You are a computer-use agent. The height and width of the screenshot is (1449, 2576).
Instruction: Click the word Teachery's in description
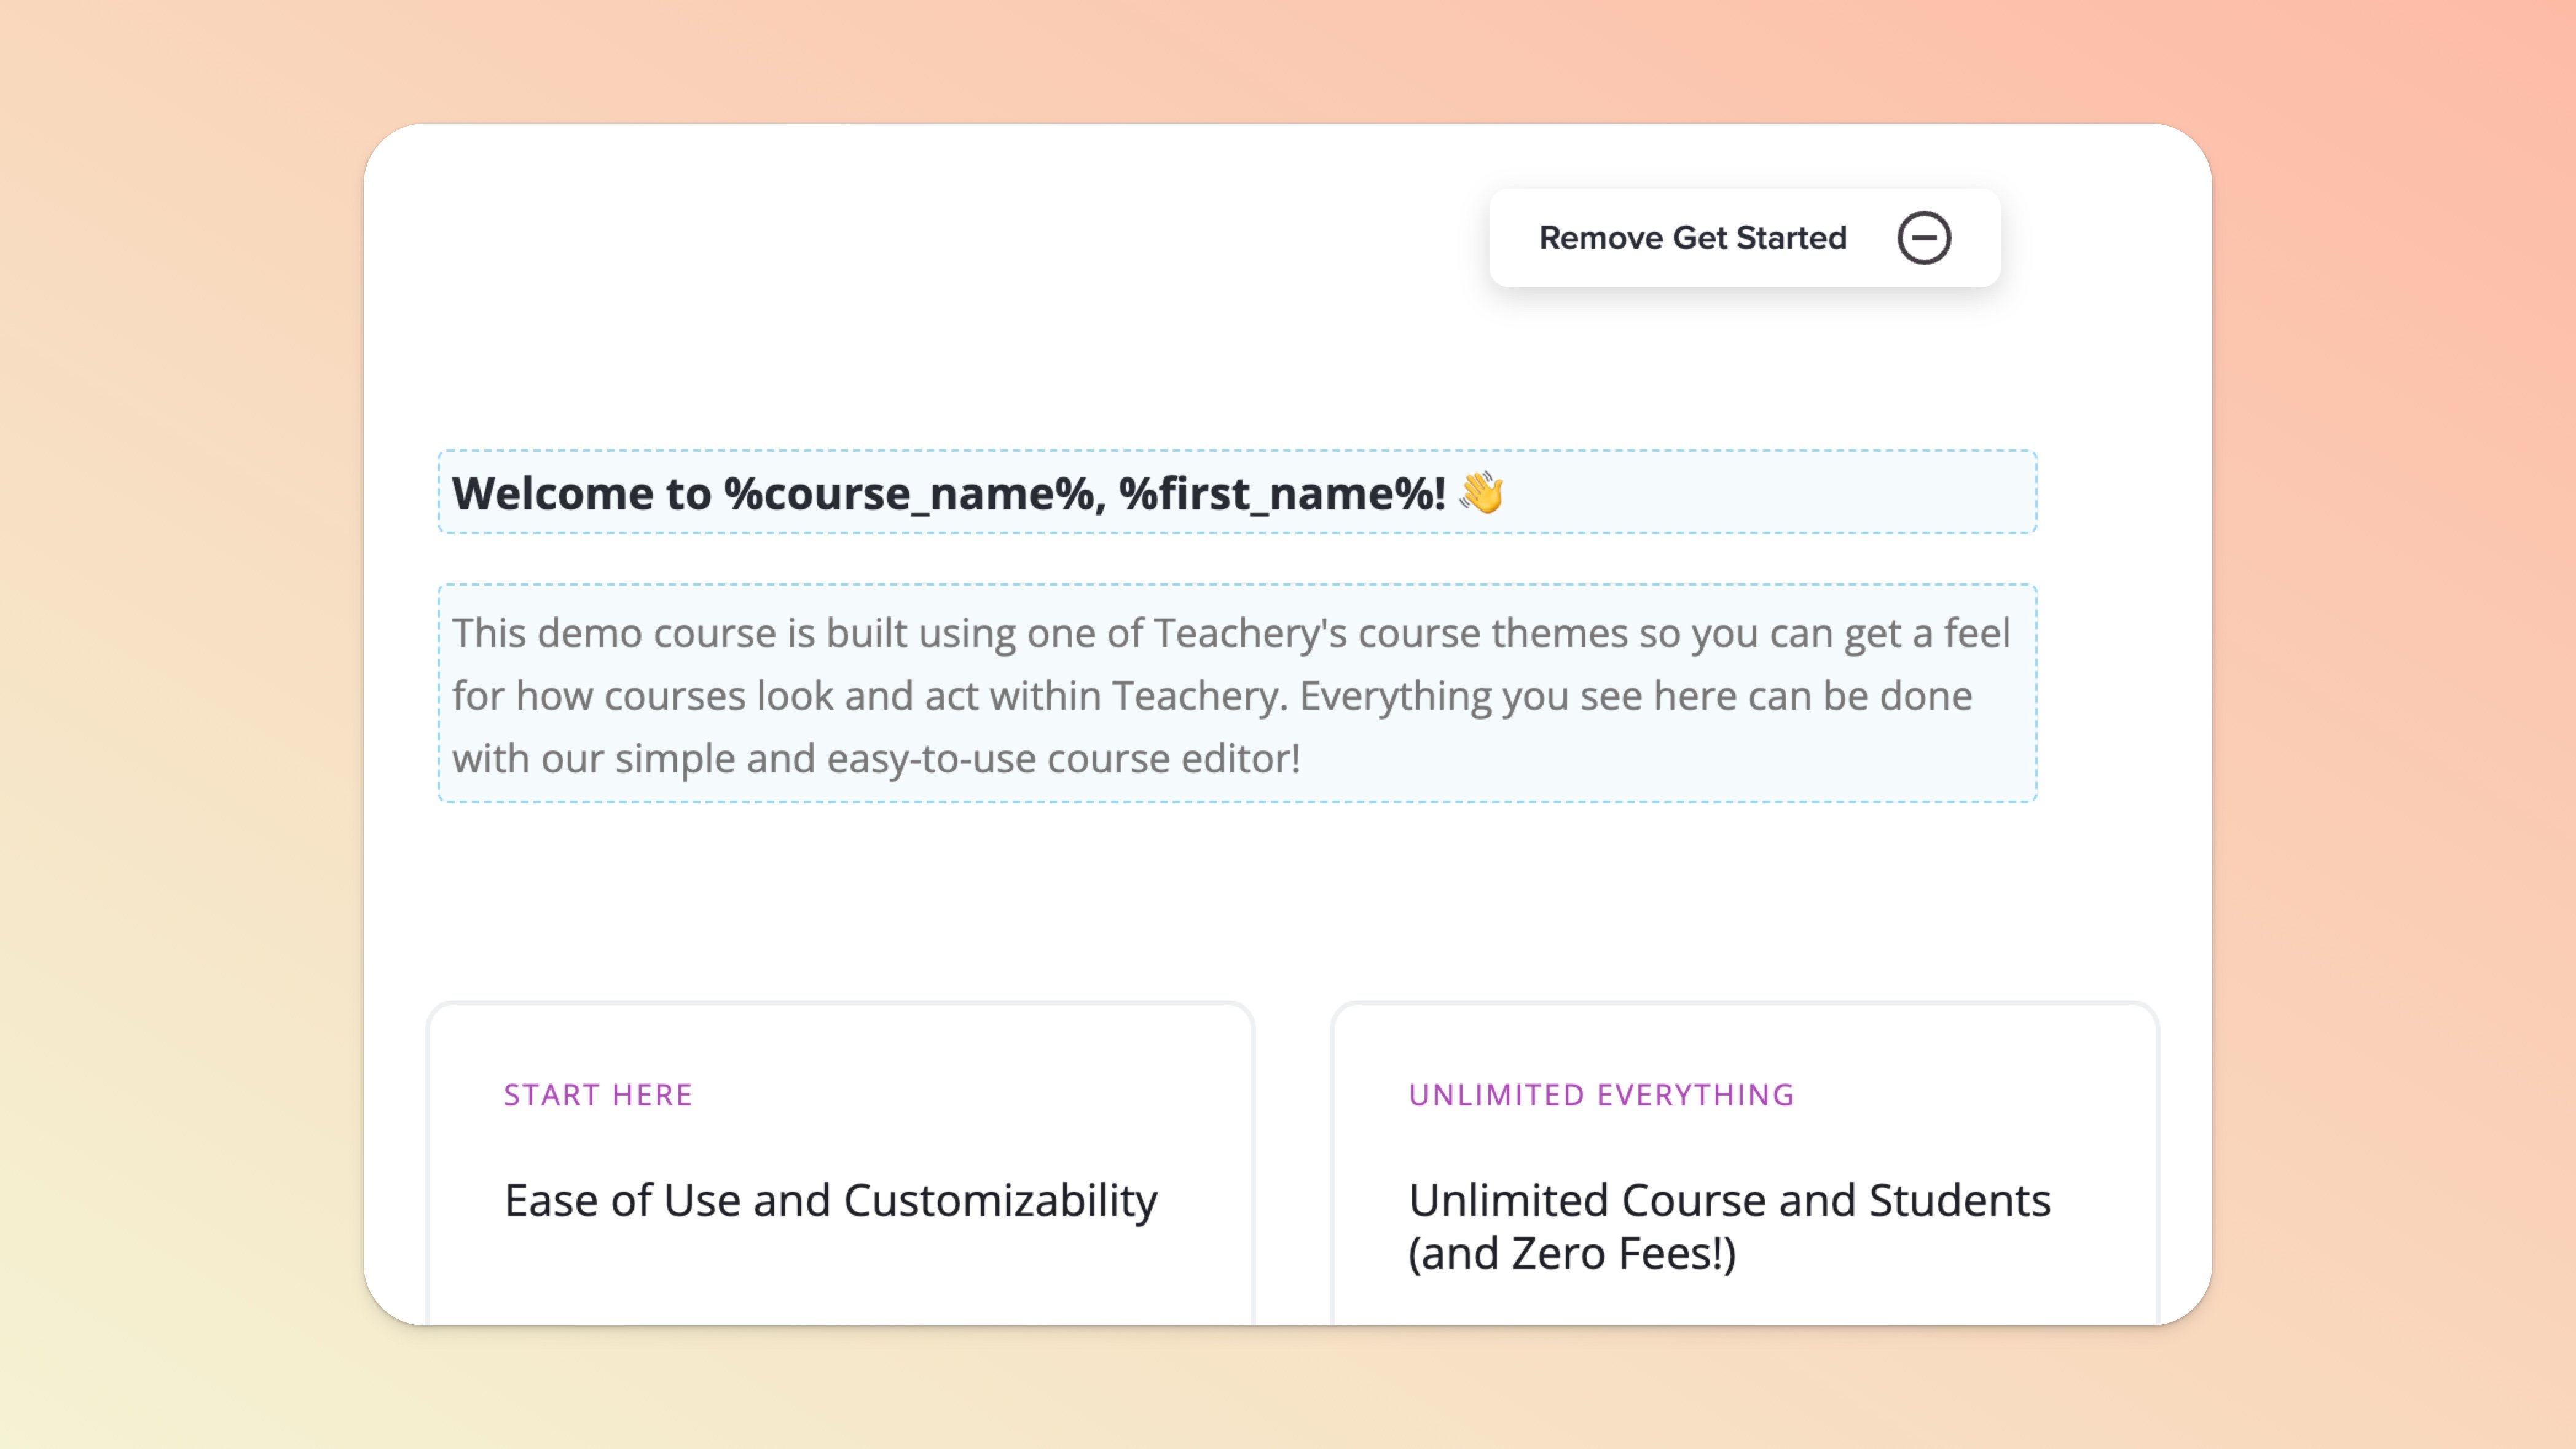1250,633
